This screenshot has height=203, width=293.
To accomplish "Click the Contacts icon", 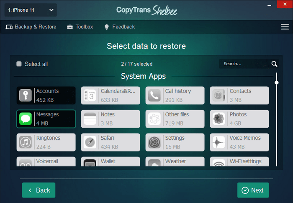I will [x=219, y=95].
